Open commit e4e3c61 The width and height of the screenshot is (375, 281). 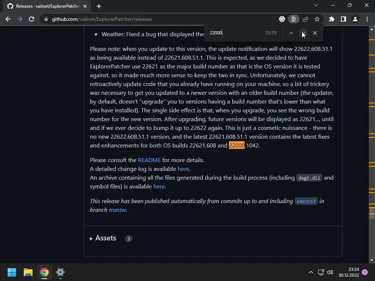tap(306, 201)
